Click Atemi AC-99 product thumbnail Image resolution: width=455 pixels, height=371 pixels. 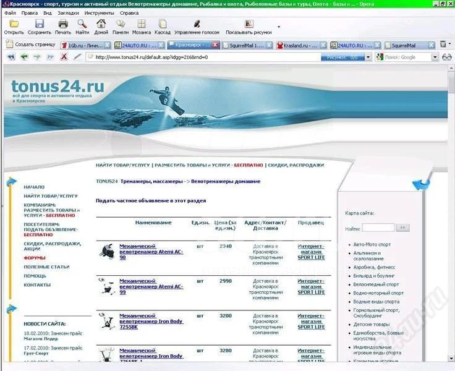coord(106,286)
